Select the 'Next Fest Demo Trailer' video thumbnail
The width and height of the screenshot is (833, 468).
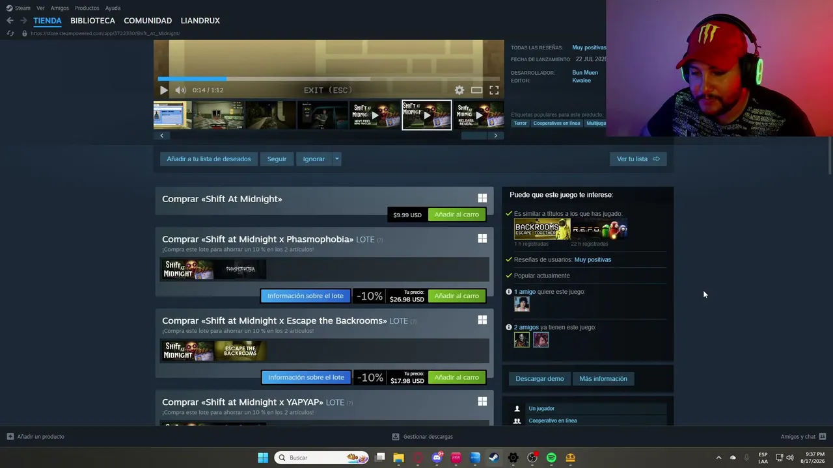pos(374,115)
